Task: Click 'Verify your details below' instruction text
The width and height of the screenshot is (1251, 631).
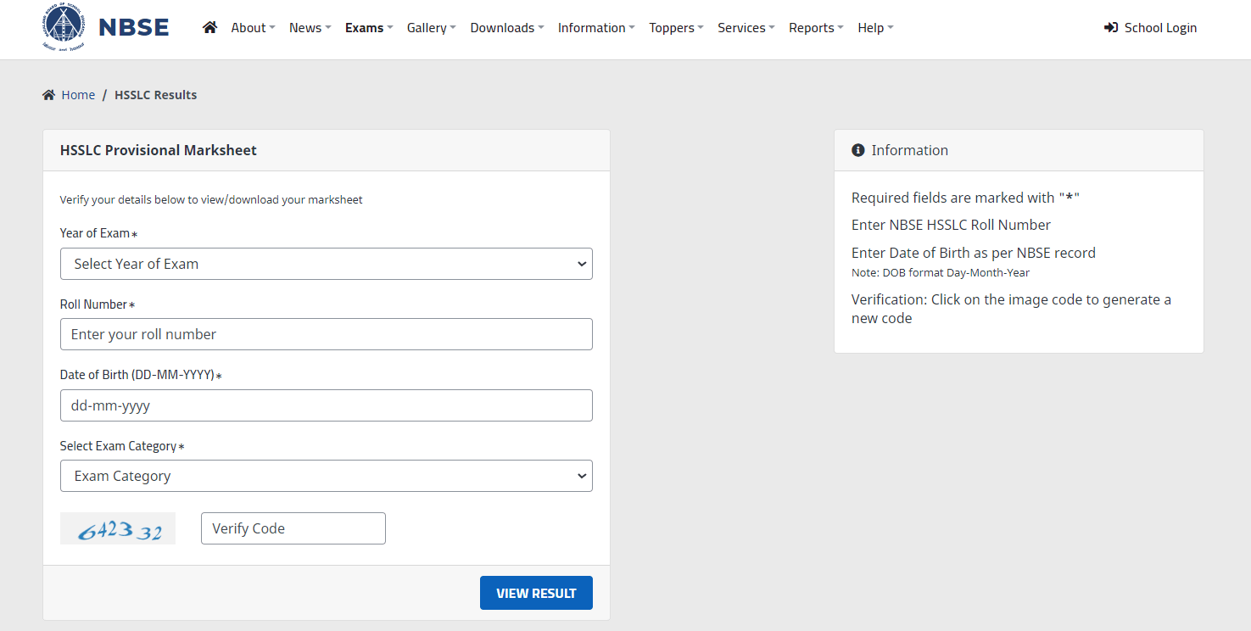Action: tap(211, 200)
